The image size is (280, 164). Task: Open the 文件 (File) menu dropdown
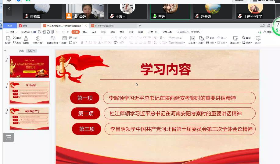point(12,32)
